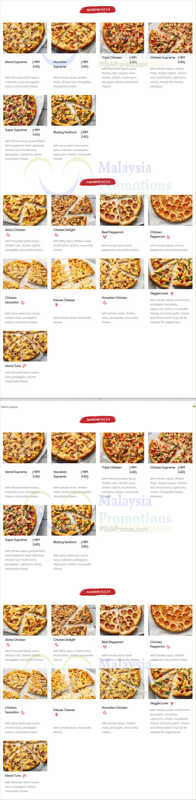
Task: Choose the first Island Supreme pizza name
Action: pos(16,62)
